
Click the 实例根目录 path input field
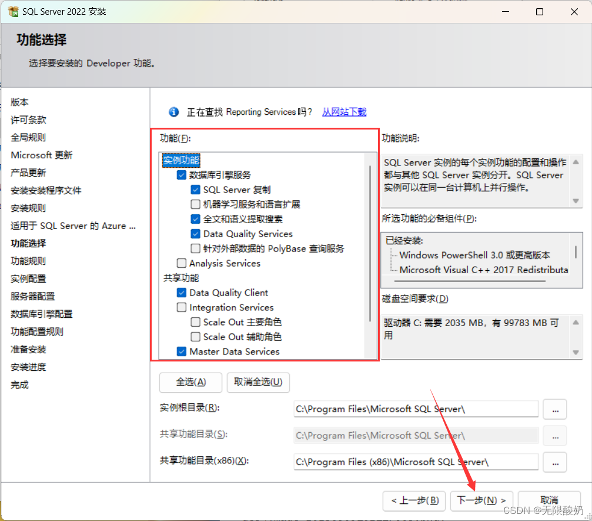[x=416, y=409]
